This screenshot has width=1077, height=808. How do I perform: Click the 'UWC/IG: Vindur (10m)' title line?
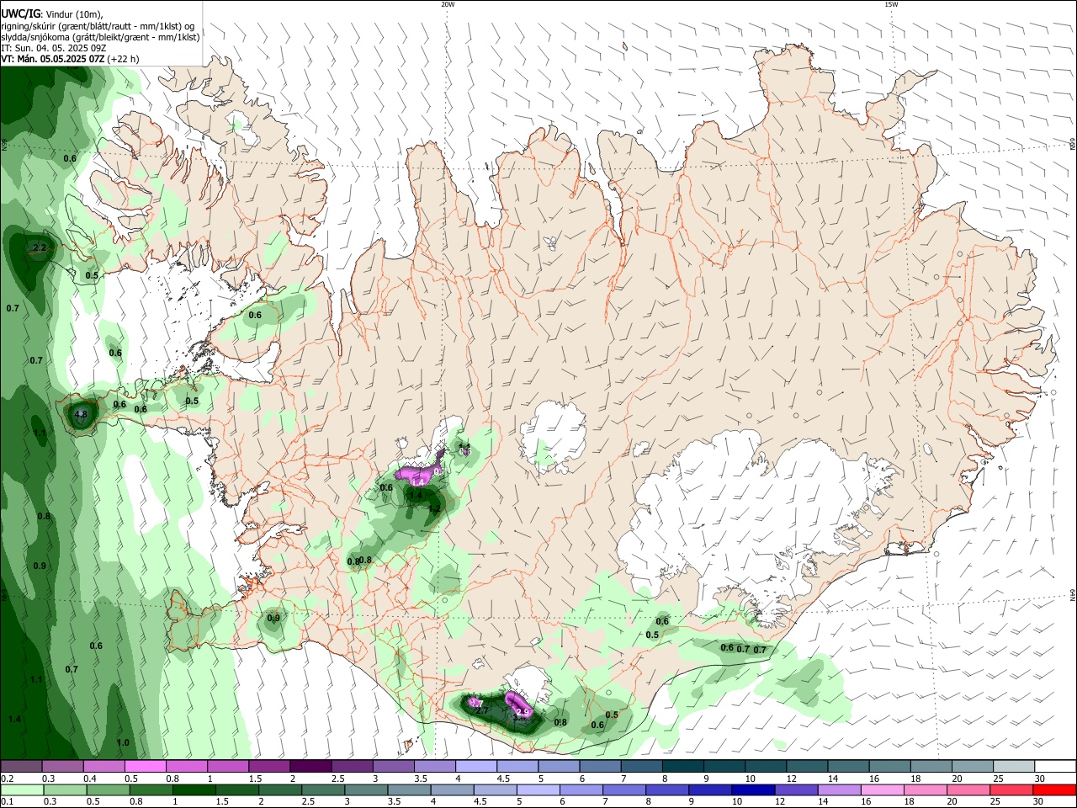tap(51, 14)
